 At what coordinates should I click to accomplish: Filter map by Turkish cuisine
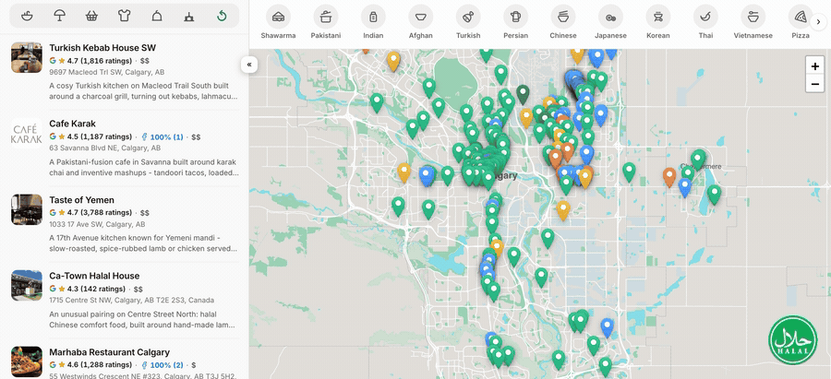[468, 22]
